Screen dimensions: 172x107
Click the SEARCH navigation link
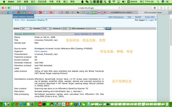pos(22,17)
